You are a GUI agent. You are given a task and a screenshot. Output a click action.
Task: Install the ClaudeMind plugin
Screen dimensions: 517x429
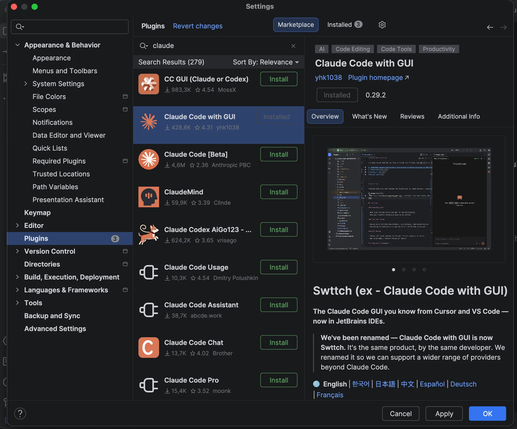click(x=279, y=192)
